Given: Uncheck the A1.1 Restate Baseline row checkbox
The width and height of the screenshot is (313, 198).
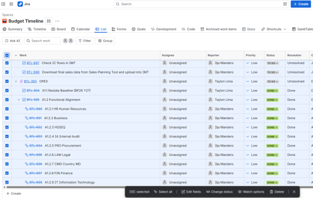Looking at the screenshot, I should pos(7,90).
